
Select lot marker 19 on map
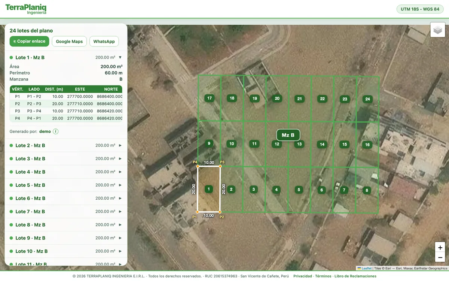coord(255,99)
